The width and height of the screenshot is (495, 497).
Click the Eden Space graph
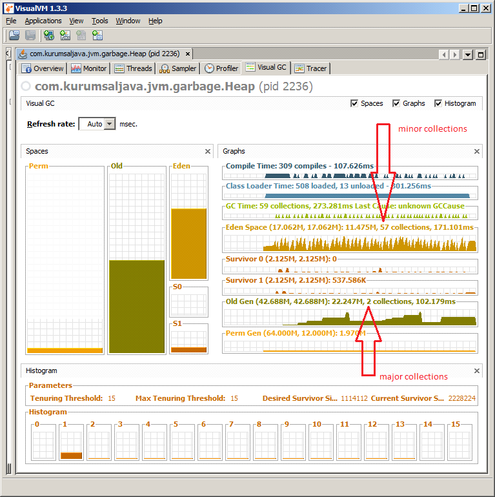(350, 243)
